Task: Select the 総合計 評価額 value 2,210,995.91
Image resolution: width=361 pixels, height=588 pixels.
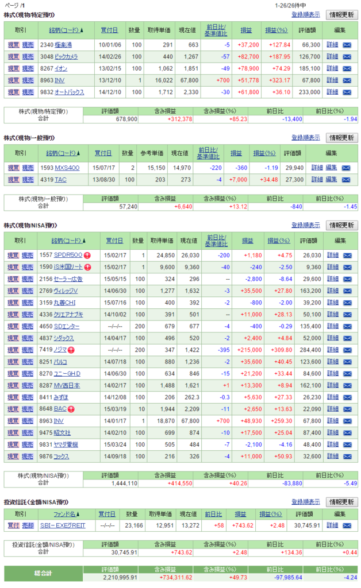Action: (120, 578)
